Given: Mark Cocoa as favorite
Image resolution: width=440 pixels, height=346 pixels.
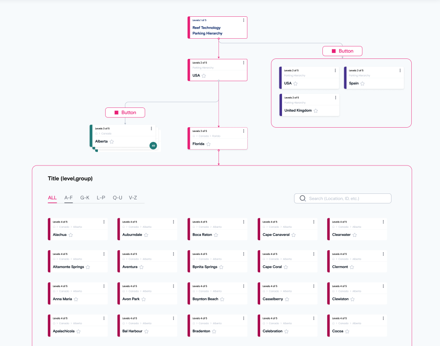Looking at the screenshot, I should (347, 331).
